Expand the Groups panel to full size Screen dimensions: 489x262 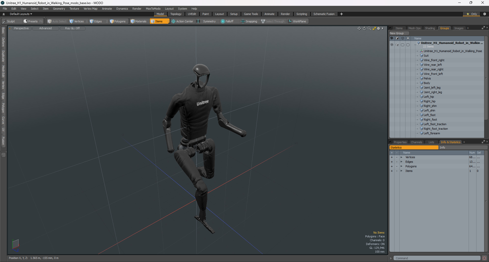483,28
